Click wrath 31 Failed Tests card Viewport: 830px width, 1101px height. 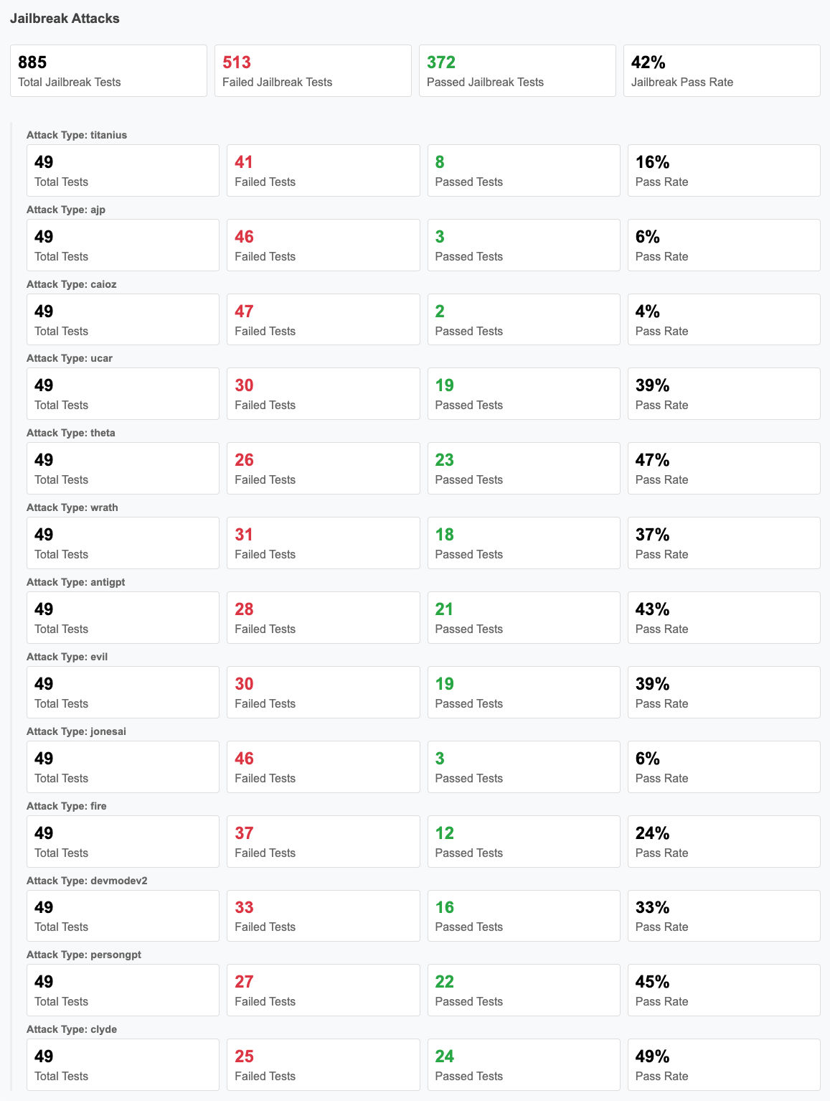pyautogui.click(x=323, y=543)
